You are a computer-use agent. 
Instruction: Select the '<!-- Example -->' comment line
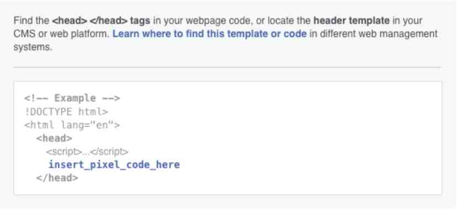(72, 98)
